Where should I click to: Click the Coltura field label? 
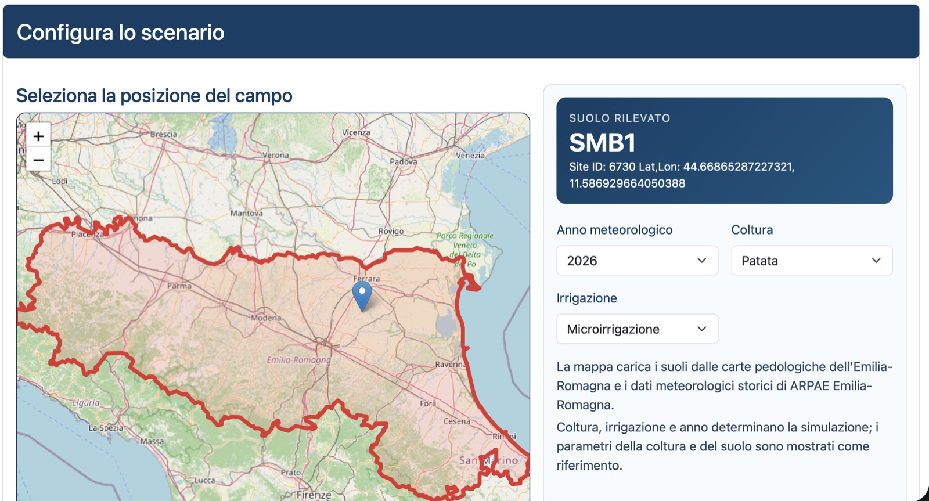coord(752,230)
